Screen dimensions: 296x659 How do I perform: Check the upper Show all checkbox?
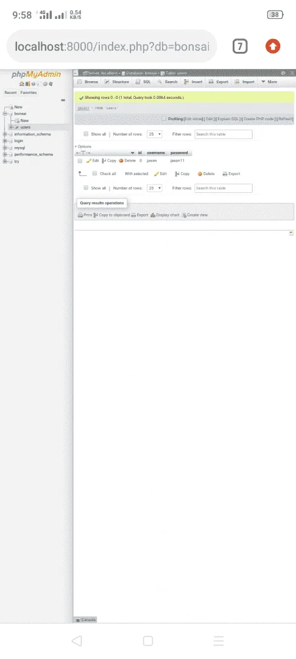pyautogui.click(x=86, y=134)
